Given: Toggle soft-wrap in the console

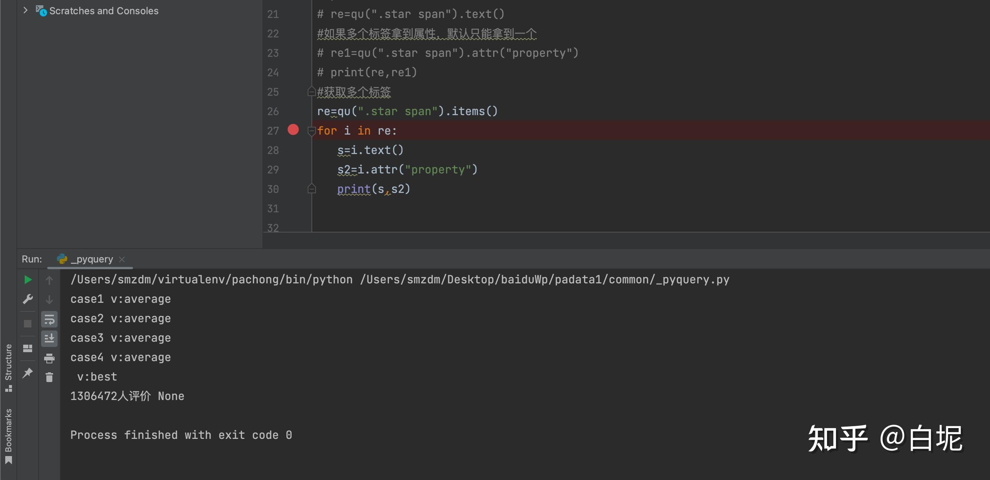Looking at the screenshot, I should coord(49,319).
